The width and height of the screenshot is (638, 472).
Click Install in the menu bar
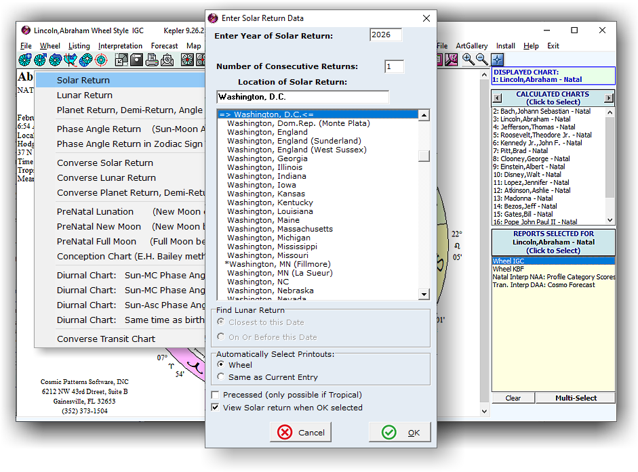click(505, 46)
